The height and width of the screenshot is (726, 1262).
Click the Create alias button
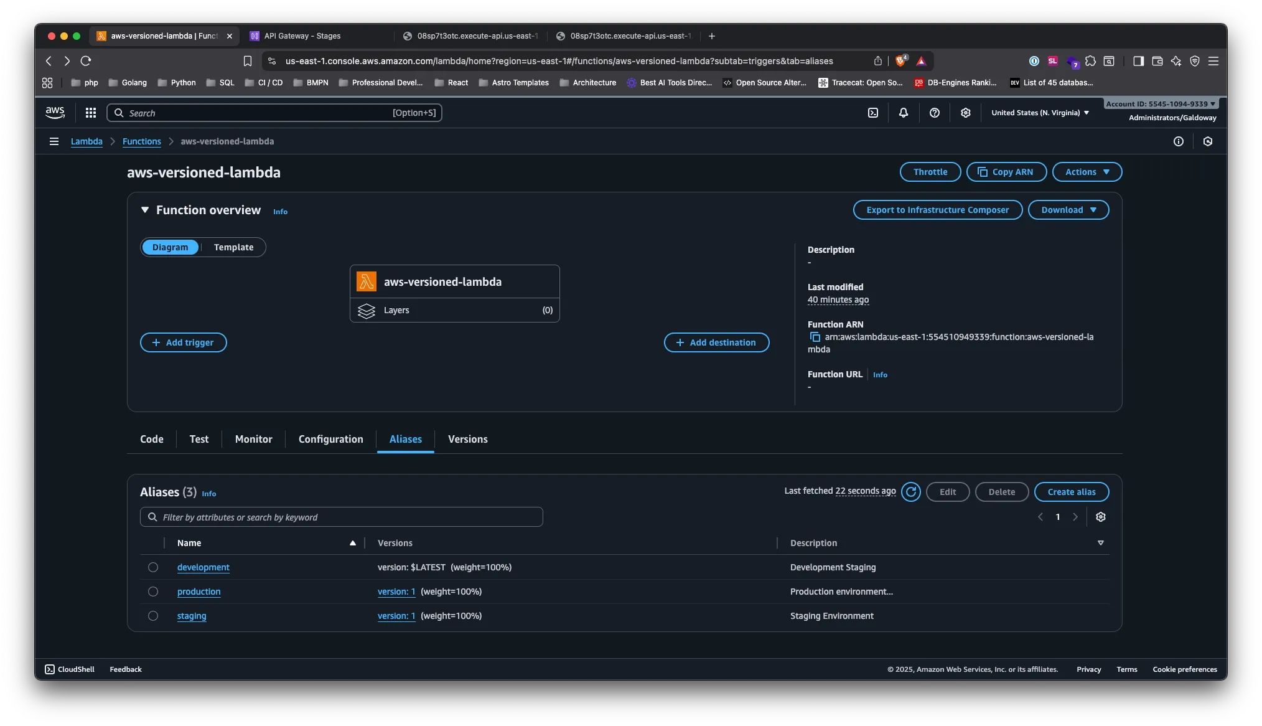1071,492
